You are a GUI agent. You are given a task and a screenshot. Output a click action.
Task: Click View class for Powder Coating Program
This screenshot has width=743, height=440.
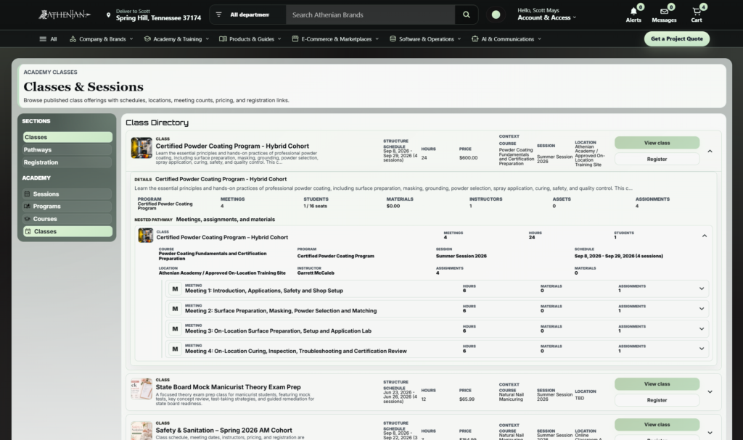click(657, 143)
